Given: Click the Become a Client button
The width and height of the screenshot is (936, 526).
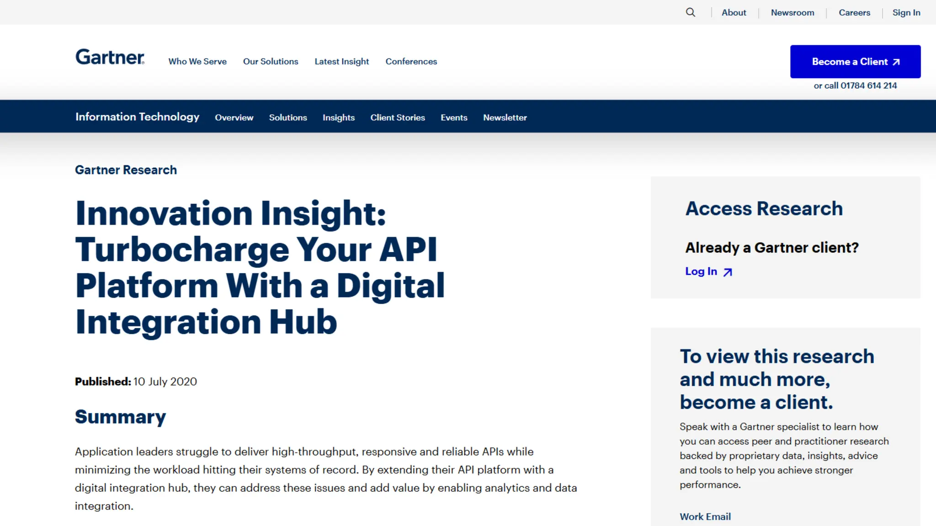Looking at the screenshot, I should pyautogui.click(x=855, y=62).
